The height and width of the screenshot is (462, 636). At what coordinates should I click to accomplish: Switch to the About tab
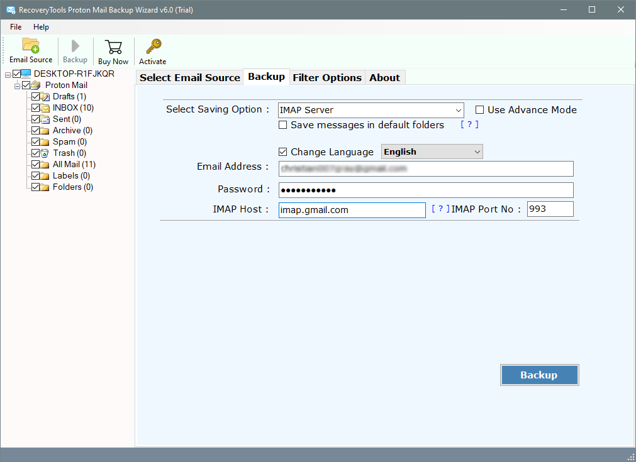point(384,77)
